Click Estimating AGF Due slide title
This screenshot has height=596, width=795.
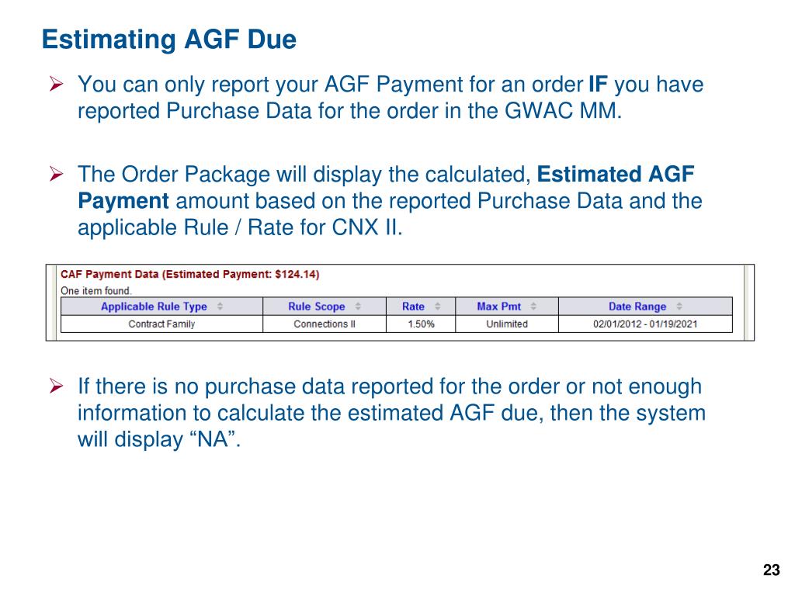[x=168, y=40]
